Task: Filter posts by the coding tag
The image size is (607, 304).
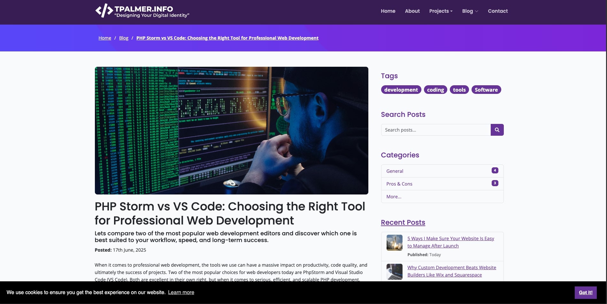Action: [435, 90]
